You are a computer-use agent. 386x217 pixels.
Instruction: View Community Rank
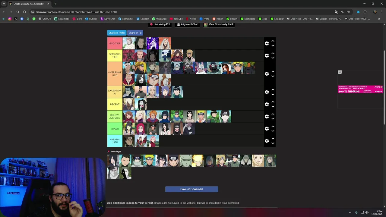click(x=219, y=24)
